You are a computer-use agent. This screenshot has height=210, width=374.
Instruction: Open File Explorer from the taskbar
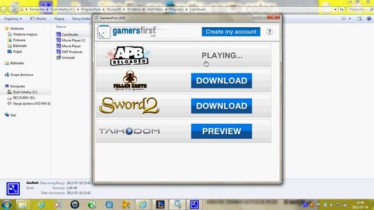pos(23,205)
